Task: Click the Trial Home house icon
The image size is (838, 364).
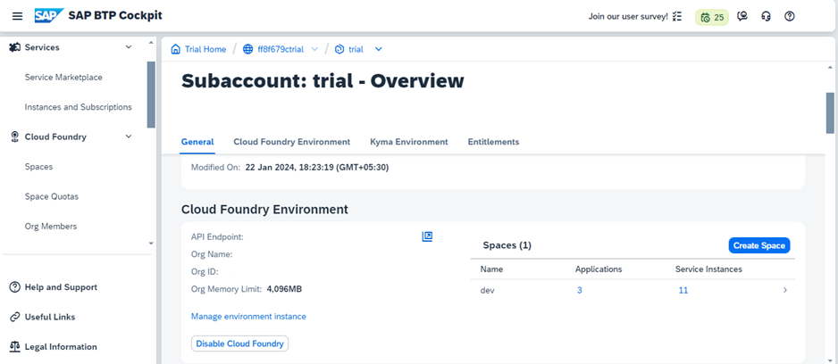Action: [175, 49]
